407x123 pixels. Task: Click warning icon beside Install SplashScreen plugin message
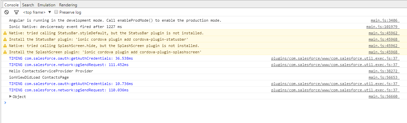(x=5, y=52)
